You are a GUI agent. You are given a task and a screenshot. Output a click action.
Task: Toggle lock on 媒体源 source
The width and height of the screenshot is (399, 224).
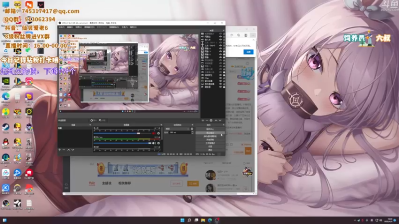(224, 87)
